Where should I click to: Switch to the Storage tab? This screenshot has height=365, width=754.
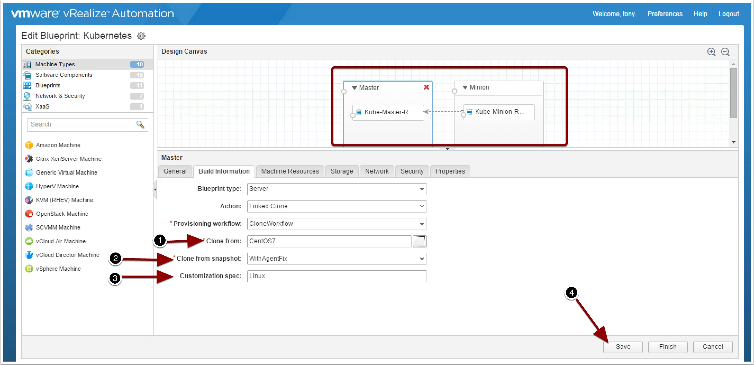click(x=342, y=171)
